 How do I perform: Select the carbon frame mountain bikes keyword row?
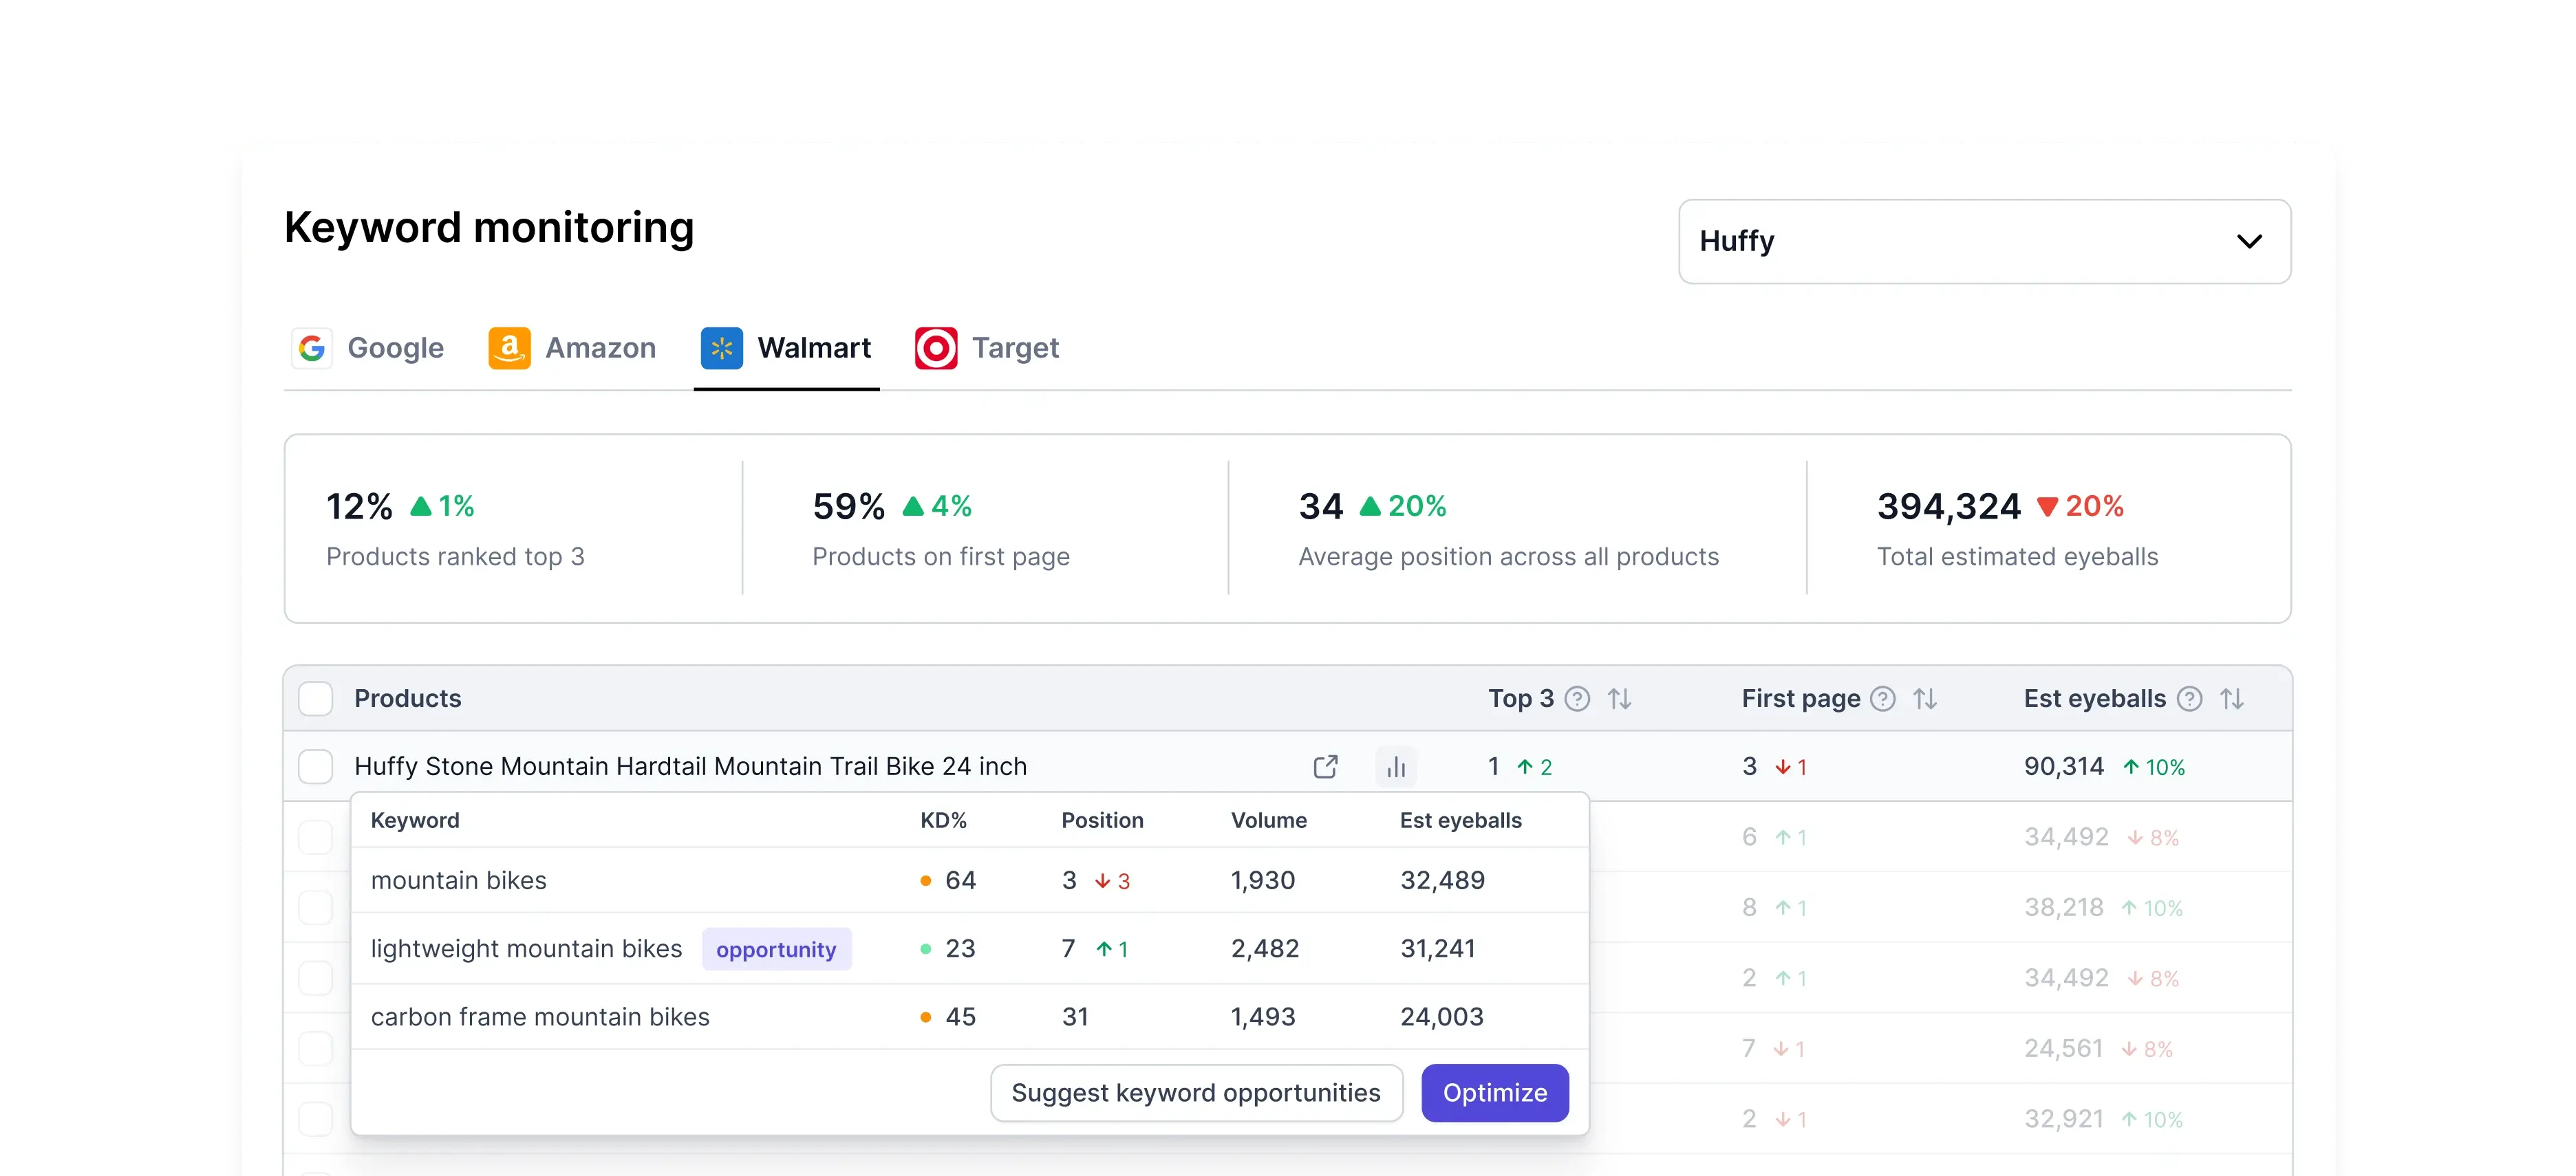(x=540, y=1017)
